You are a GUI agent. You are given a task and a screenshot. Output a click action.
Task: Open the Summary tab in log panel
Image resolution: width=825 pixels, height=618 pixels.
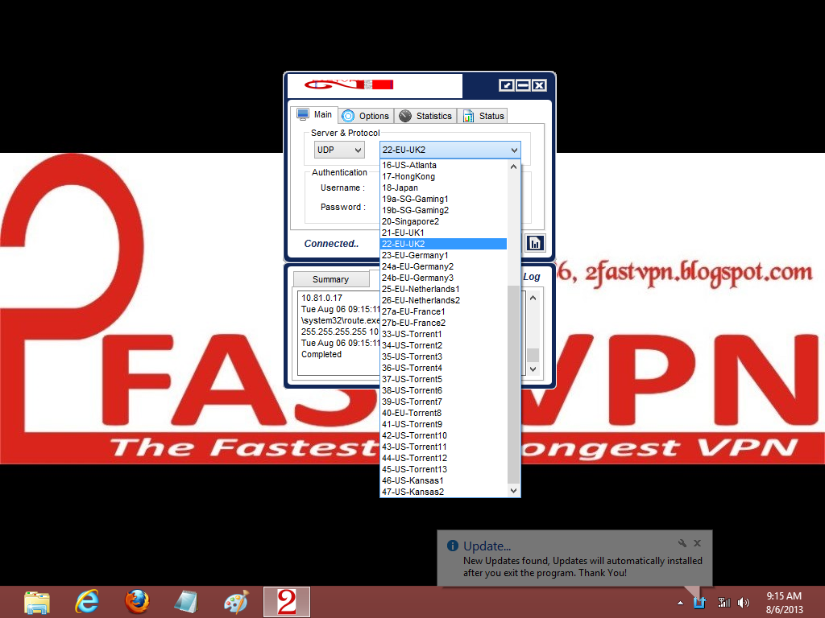[330, 279]
